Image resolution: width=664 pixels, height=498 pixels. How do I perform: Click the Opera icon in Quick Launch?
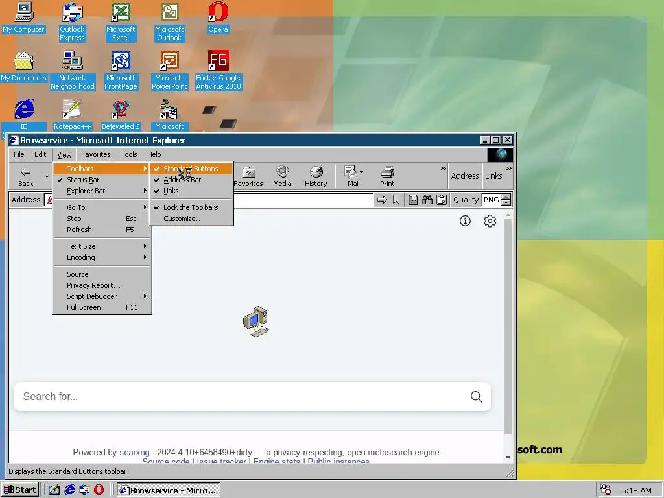pos(99,490)
